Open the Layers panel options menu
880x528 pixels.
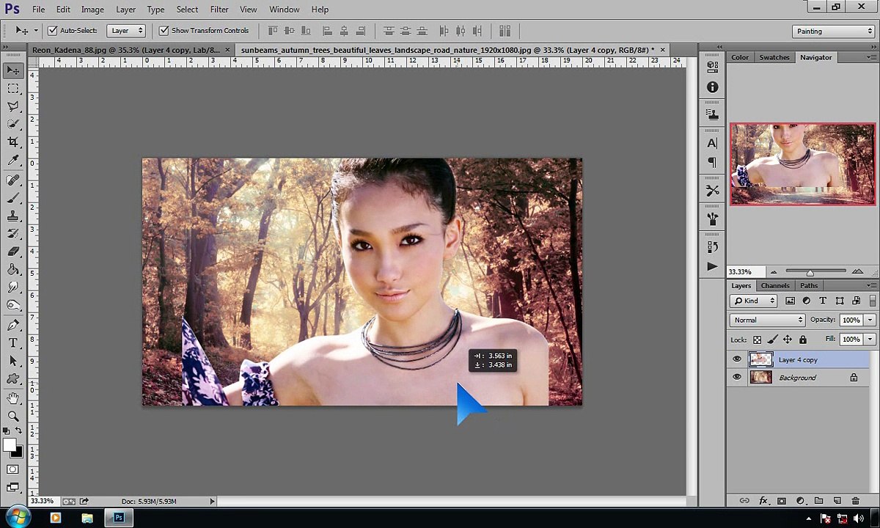(x=870, y=286)
